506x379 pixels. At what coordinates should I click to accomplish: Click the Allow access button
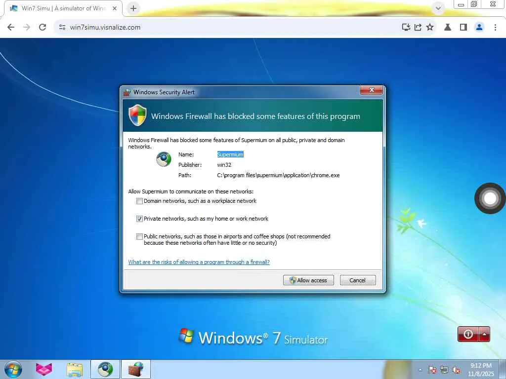[x=308, y=280]
